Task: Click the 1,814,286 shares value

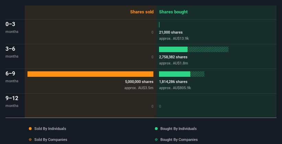Action: pos(173,82)
